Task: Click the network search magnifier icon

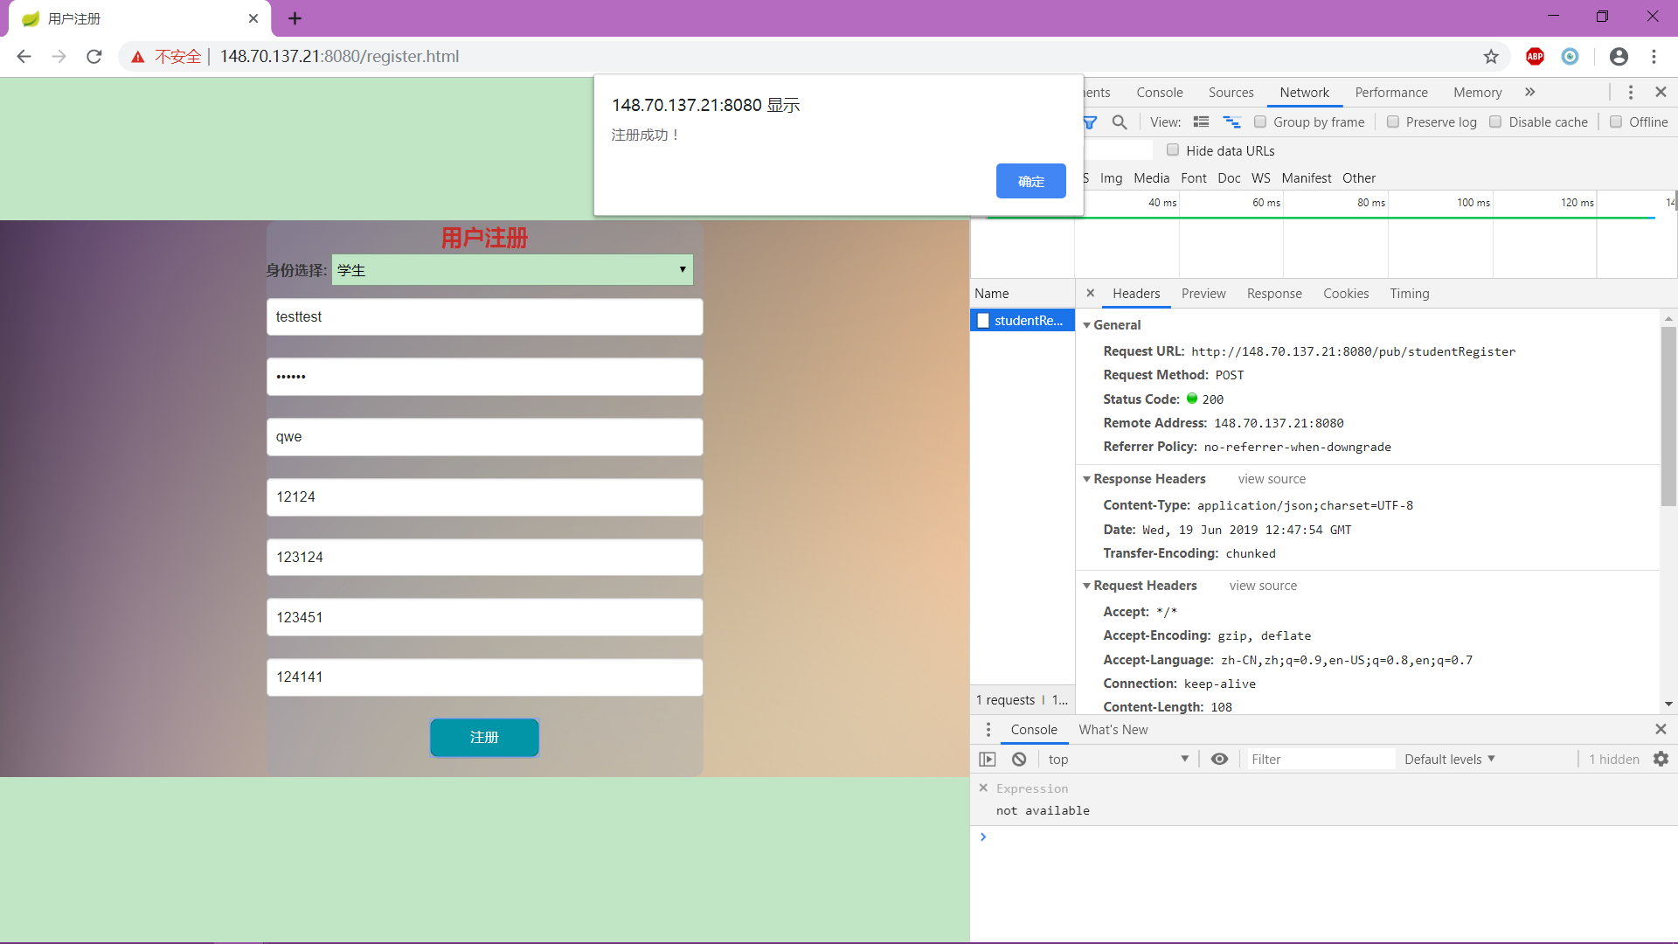Action: click(1120, 122)
